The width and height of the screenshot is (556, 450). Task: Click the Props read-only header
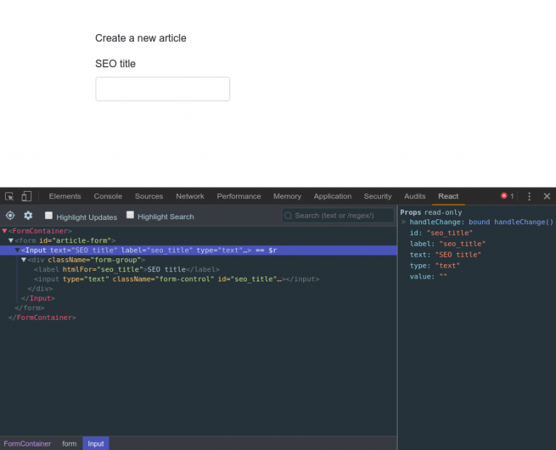(431, 213)
